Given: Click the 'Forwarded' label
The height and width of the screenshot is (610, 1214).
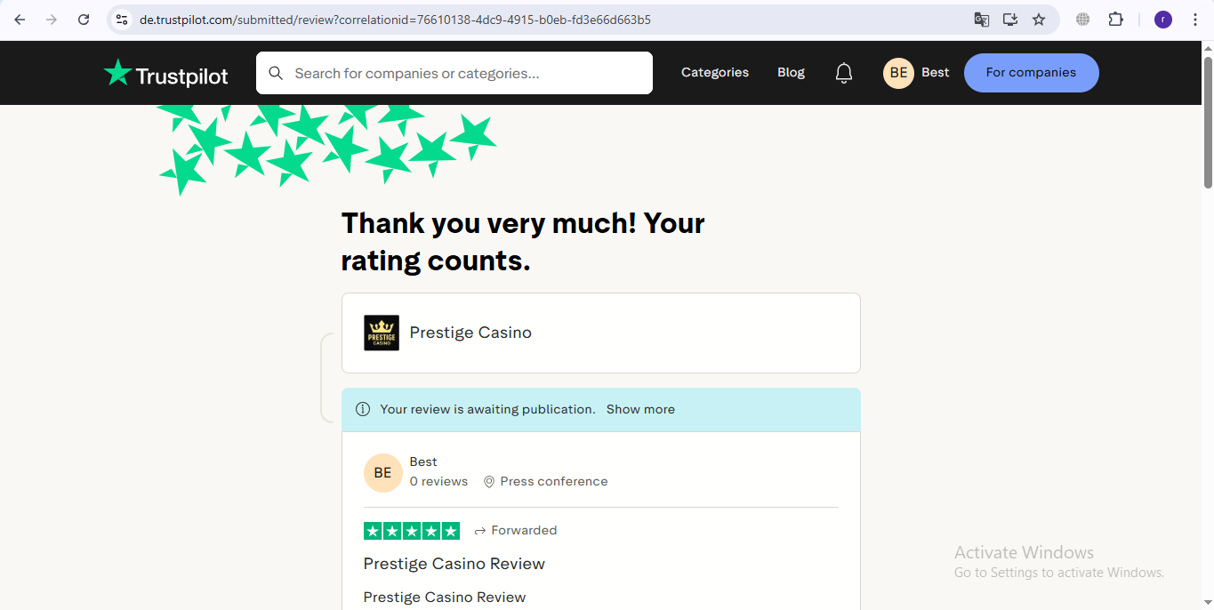Looking at the screenshot, I should click(524, 531).
